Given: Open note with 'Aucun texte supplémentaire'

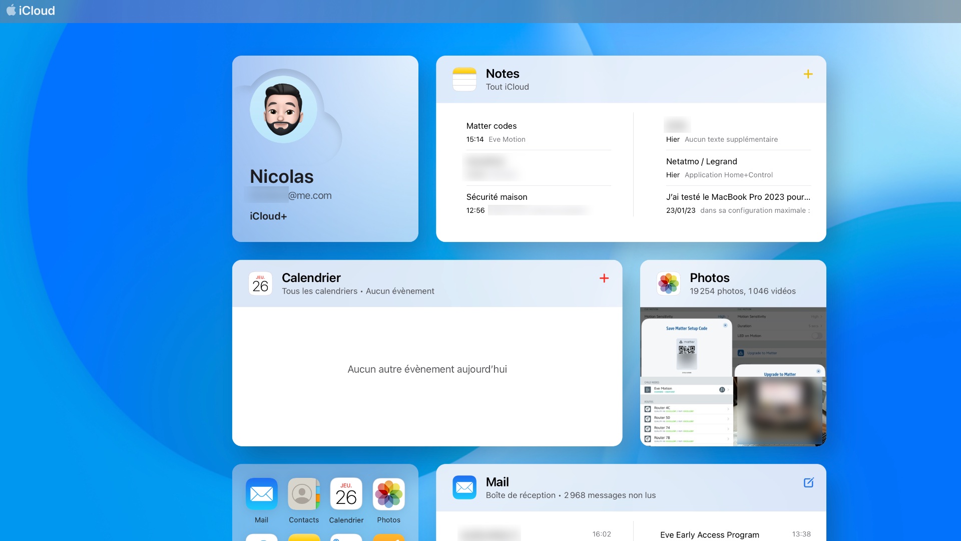Looking at the screenshot, I should (x=738, y=132).
